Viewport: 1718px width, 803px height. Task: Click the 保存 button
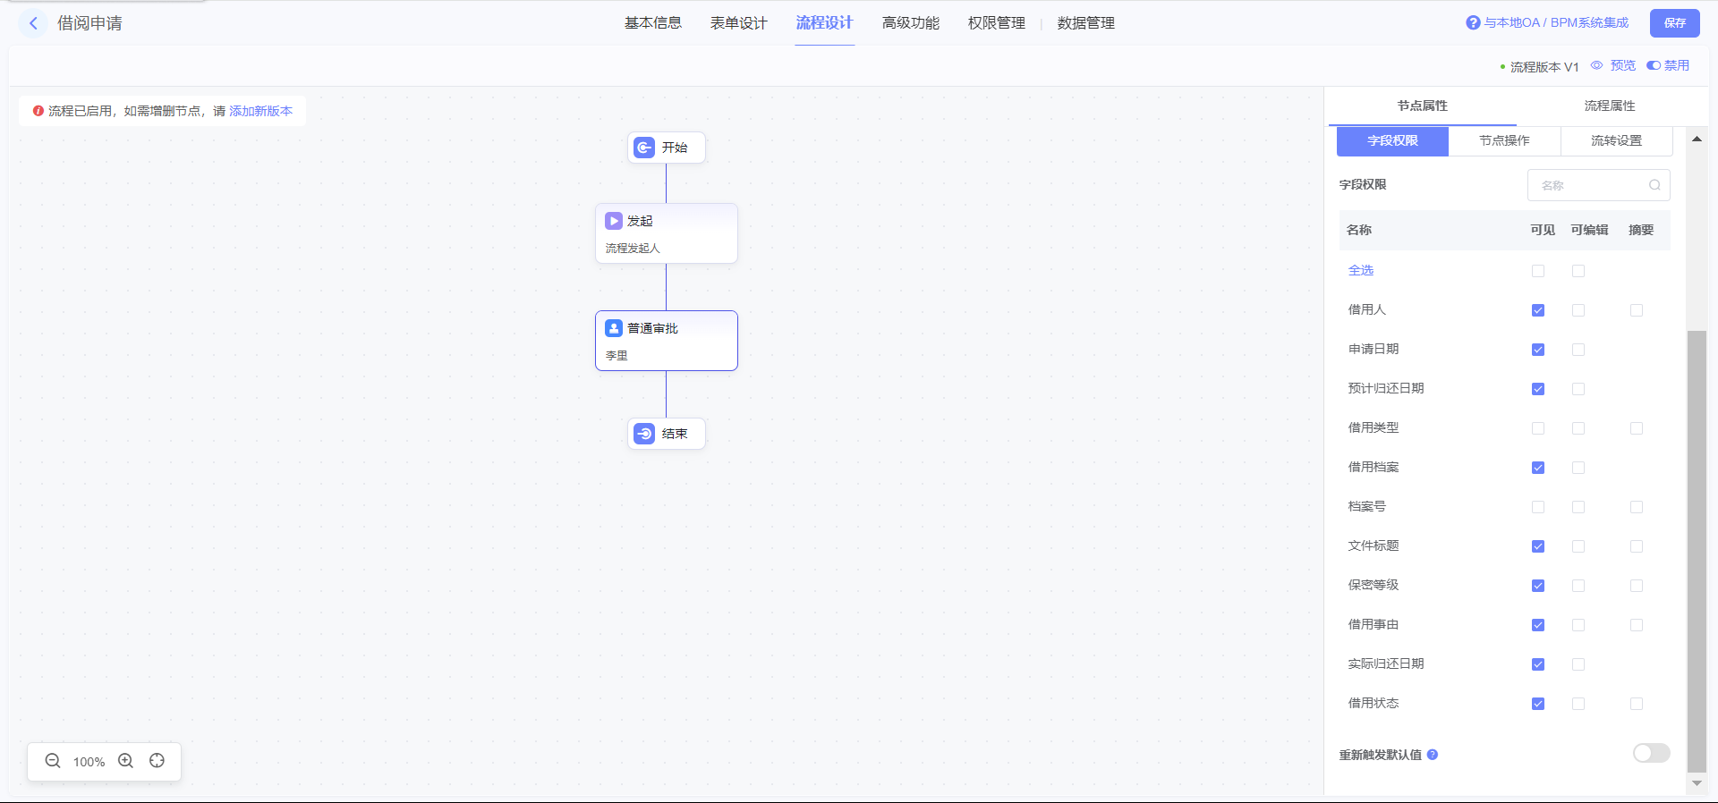[x=1674, y=23]
